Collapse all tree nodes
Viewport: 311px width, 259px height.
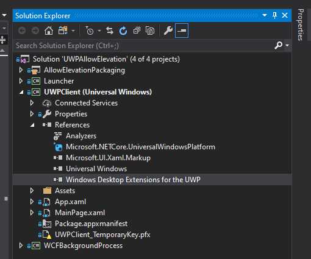tap(137, 30)
